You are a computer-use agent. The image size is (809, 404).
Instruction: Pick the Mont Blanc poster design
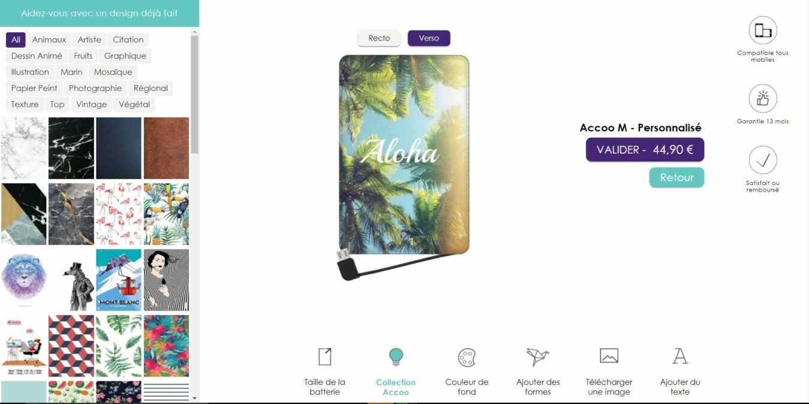coord(119,280)
